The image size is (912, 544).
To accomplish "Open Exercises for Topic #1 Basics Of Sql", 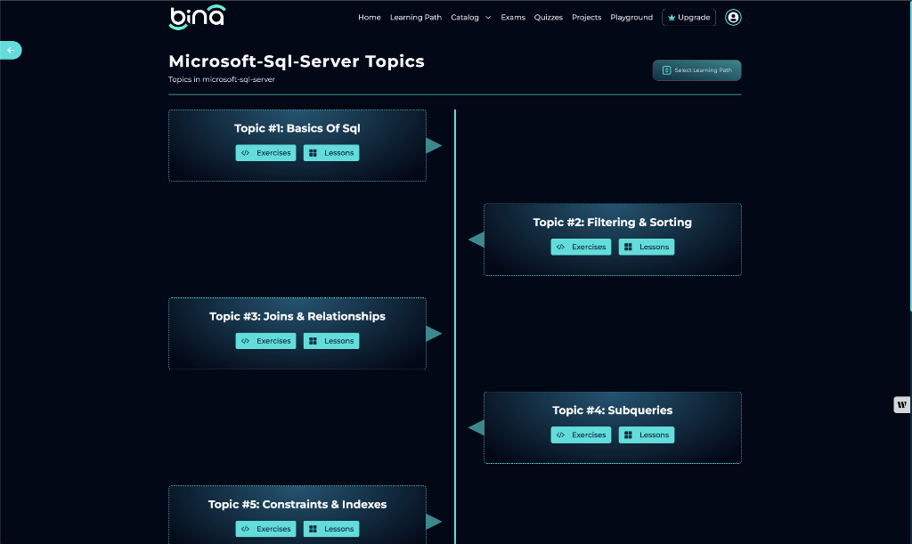I will (x=265, y=153).
